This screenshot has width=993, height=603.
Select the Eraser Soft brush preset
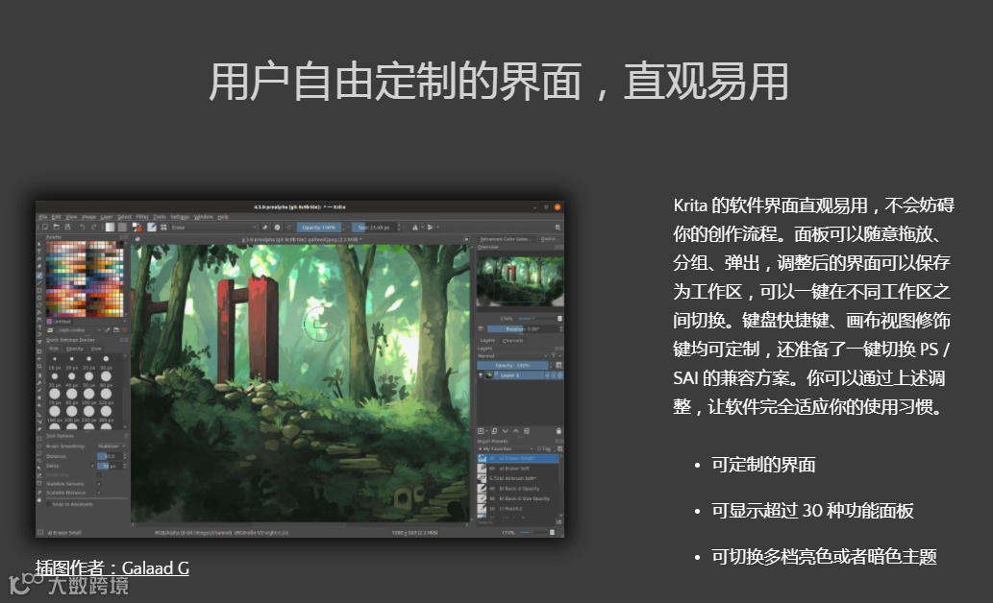518,469
